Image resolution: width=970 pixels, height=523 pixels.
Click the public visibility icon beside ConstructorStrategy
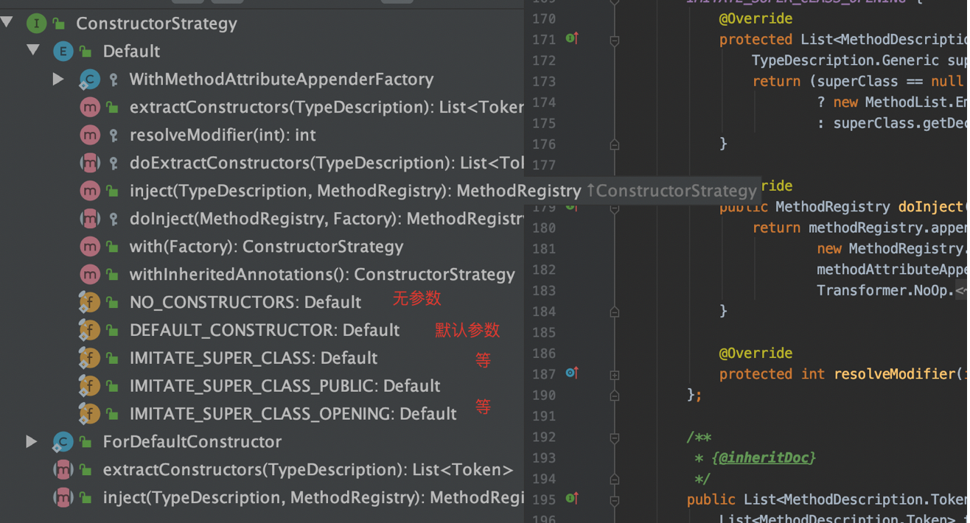59,24
